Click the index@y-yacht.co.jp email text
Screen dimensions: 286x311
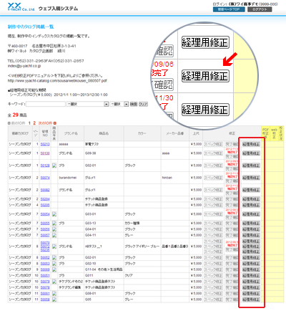(x=24, y=66)
